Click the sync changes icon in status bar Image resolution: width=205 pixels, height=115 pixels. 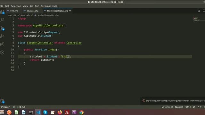click(x=14, y=107)
